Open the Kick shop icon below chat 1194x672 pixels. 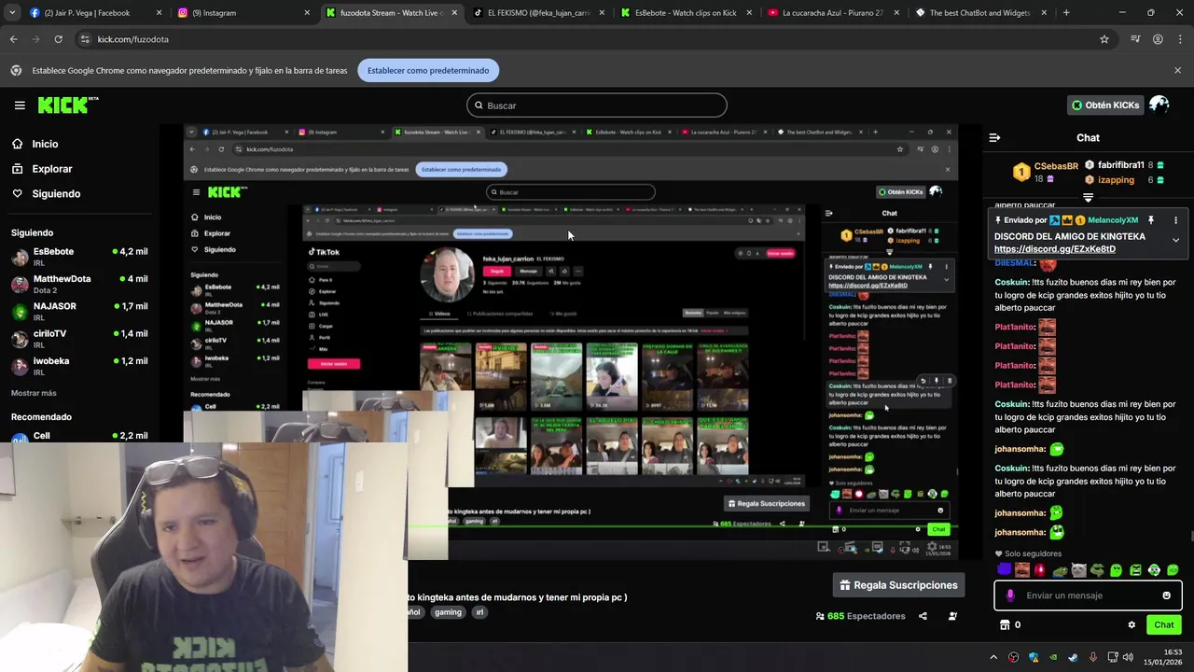pos(1005,625)
